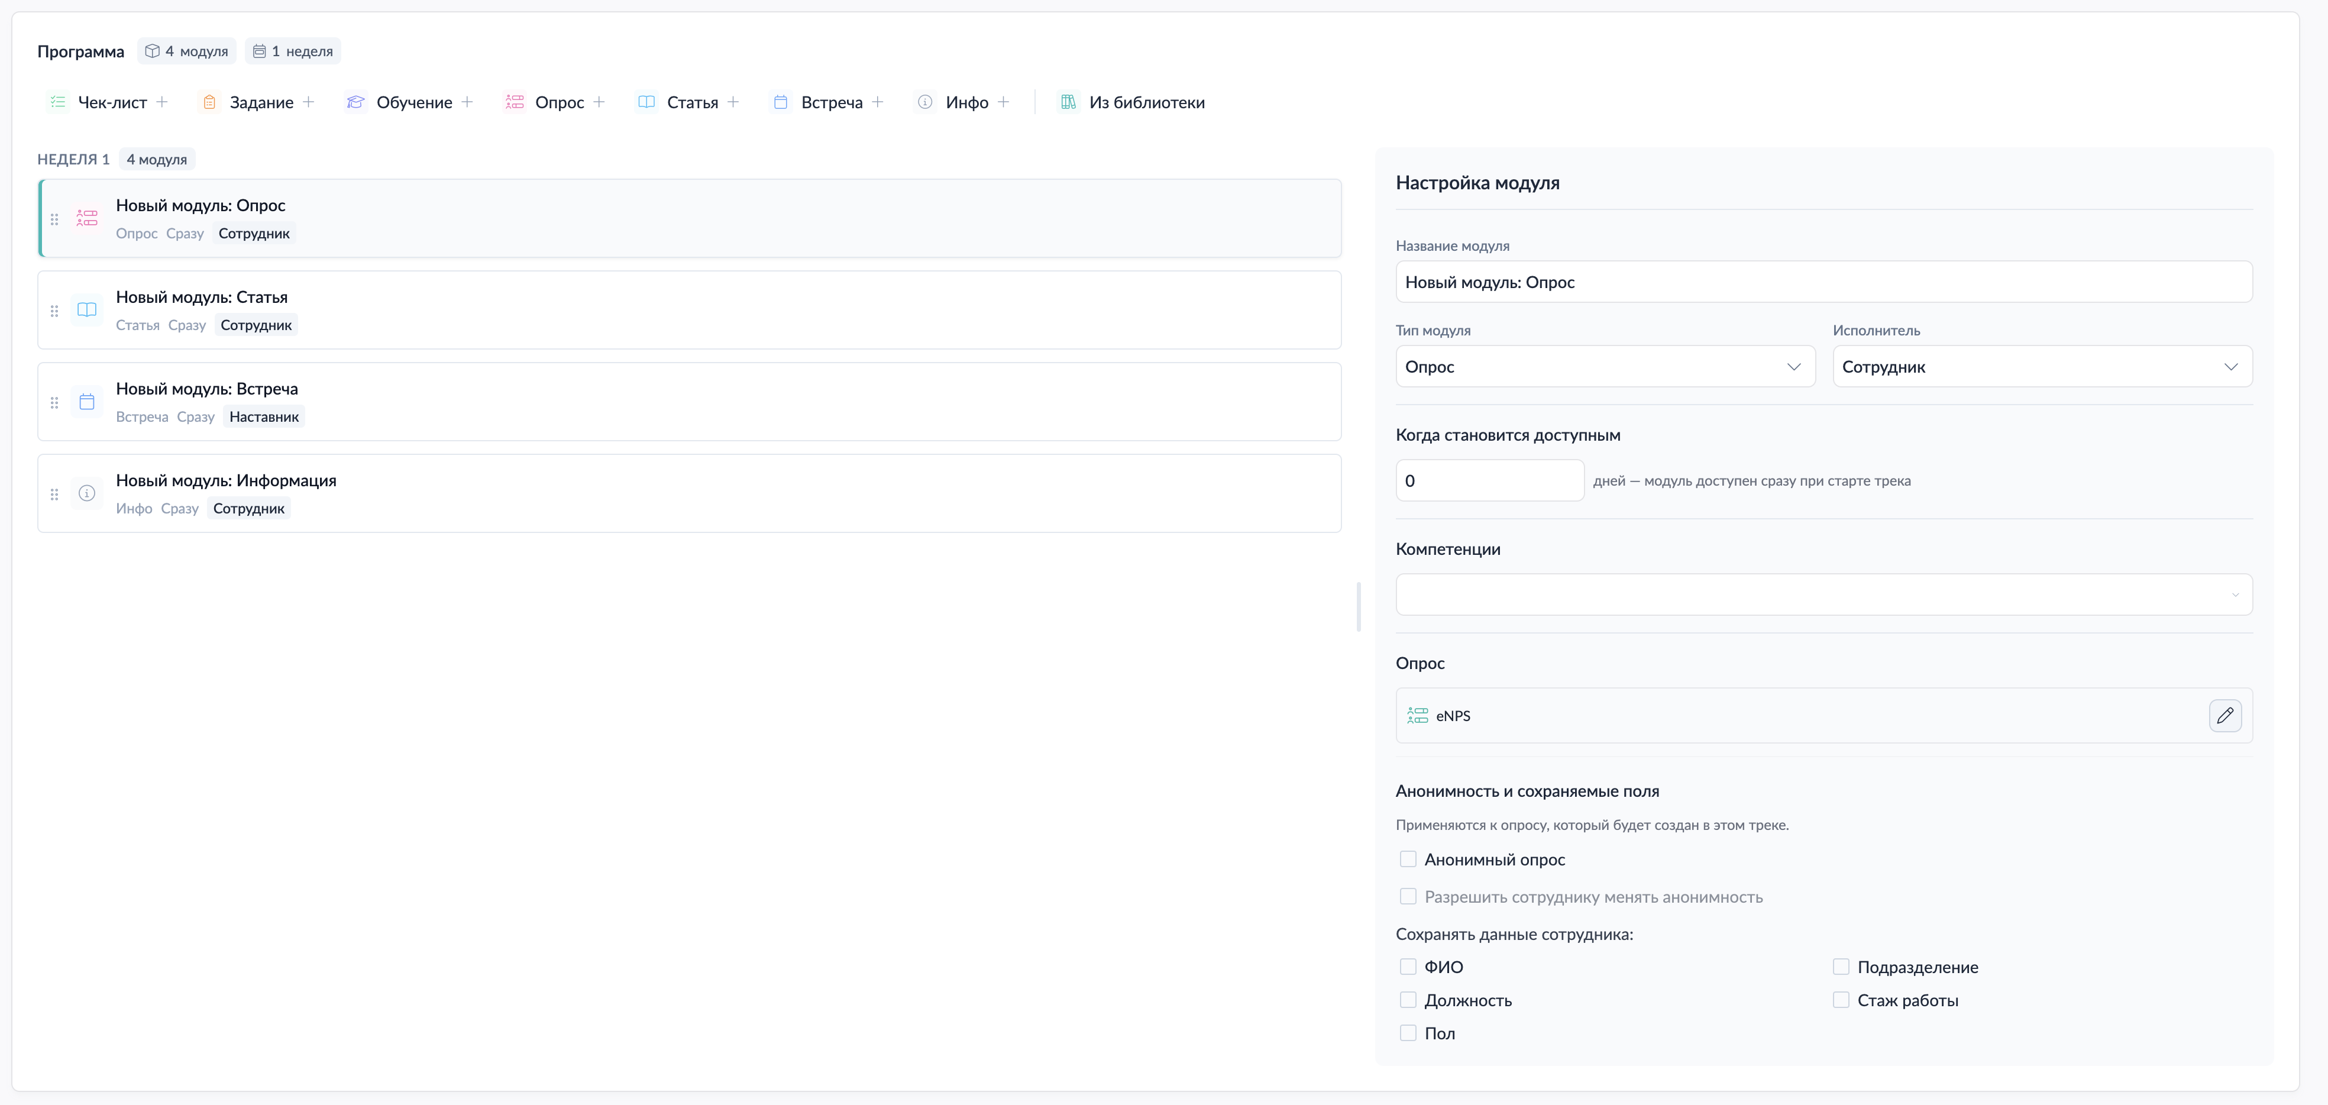Click the Из библиотеки library icon
Screen dimensions: 2328x1105
pyautogui.click(x=1068, y=102)
